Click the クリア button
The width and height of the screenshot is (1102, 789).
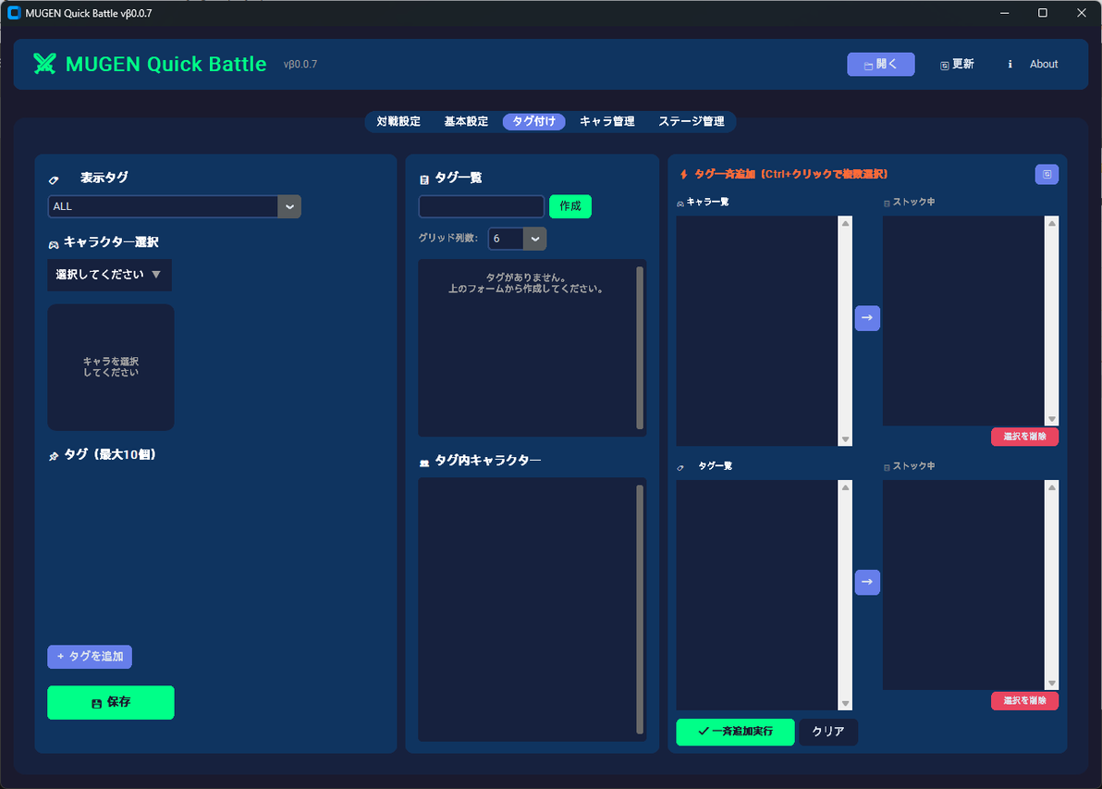[828, 732]
